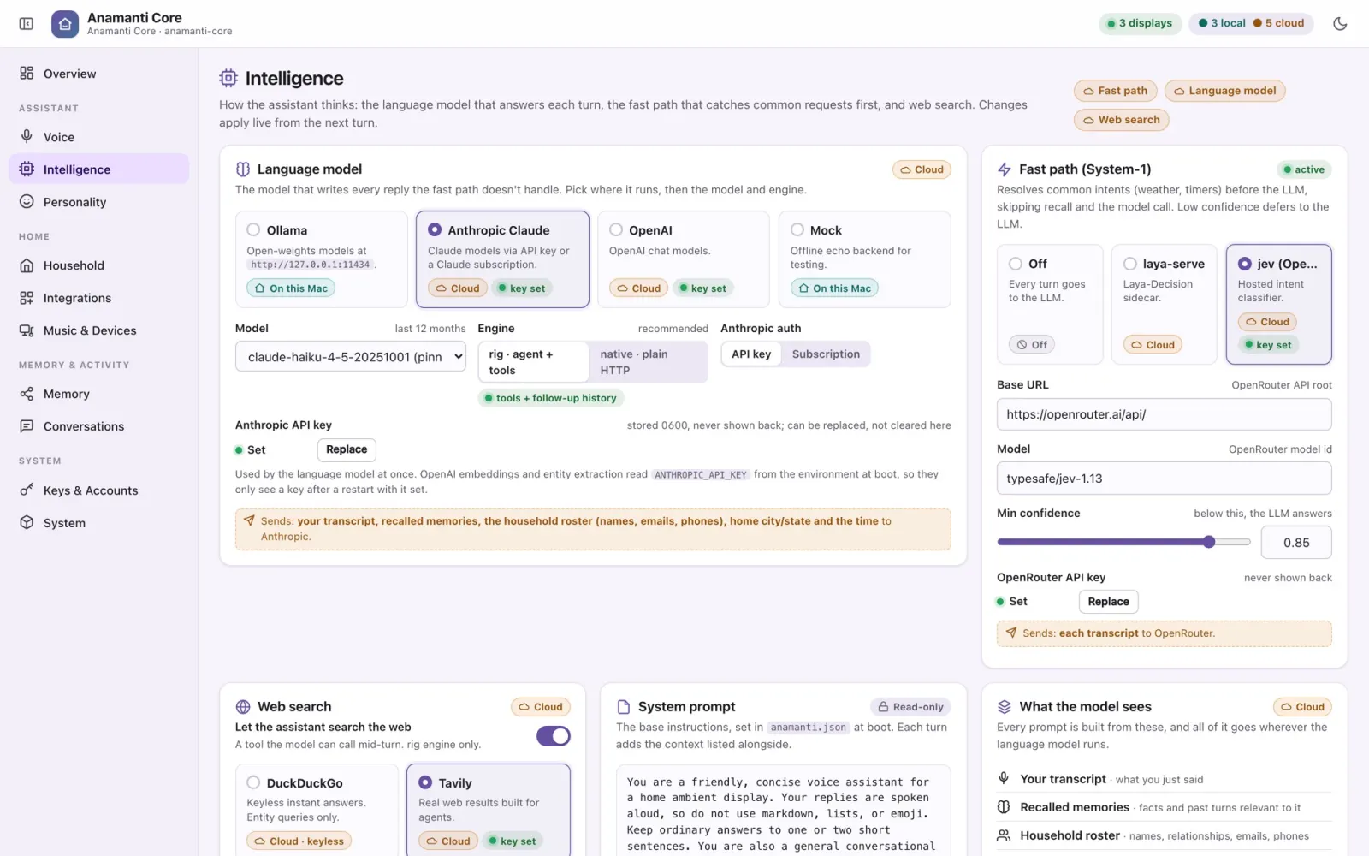Click the globe icon in Web search card

pyautogui.click(x=243, y=707)
